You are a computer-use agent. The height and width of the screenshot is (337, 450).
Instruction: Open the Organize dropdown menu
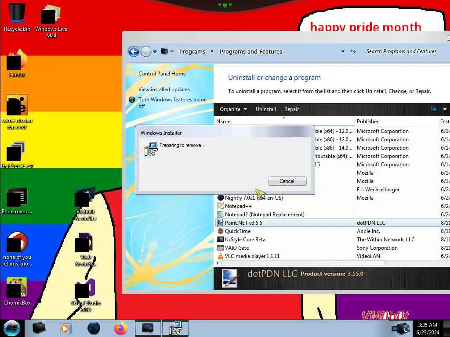click(x=233, y=109)
